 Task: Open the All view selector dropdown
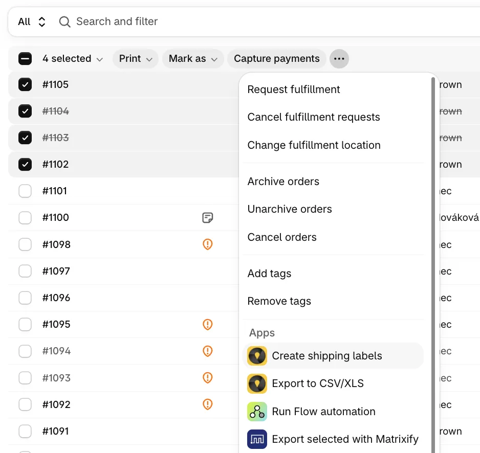click(x=32, y=21)
